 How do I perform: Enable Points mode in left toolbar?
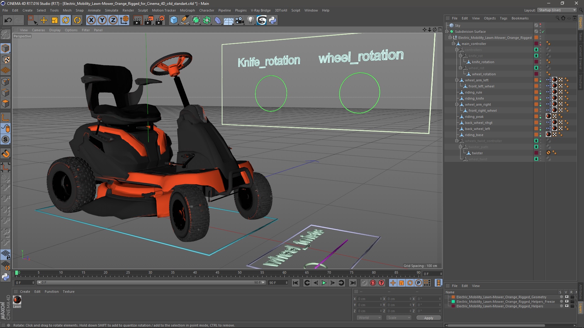pos(5,82)
